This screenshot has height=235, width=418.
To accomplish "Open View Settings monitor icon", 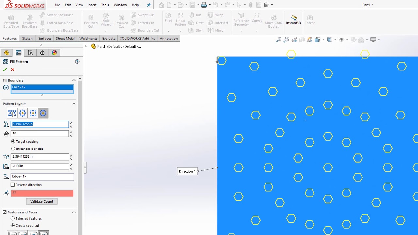I will [x=373, y=40].
